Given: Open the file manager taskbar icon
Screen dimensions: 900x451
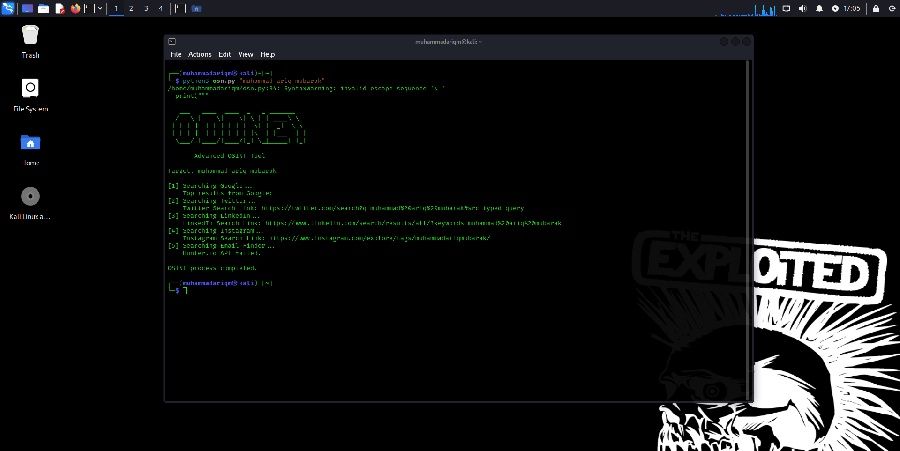Looking at the screenshot, I should pos(44,8).
